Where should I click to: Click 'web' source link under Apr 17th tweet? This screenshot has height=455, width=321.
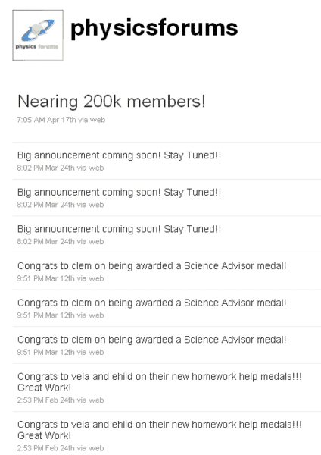point(98,120)
